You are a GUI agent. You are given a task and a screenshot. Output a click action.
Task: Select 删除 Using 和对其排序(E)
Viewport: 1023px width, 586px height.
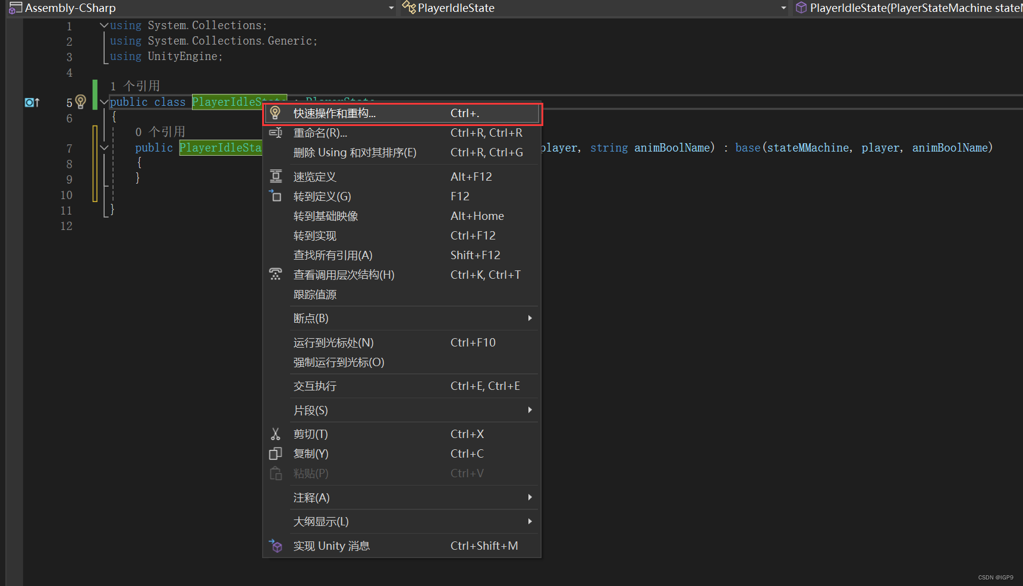pos(402,152)
